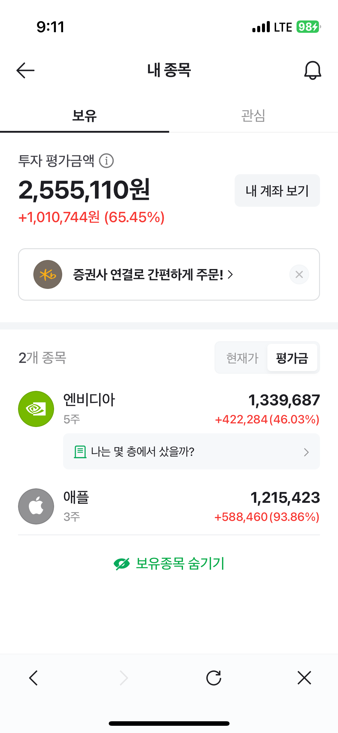338x733 pixels.
Task: Tap the NVIDIA green logo icon
Action: click(36, 409)
